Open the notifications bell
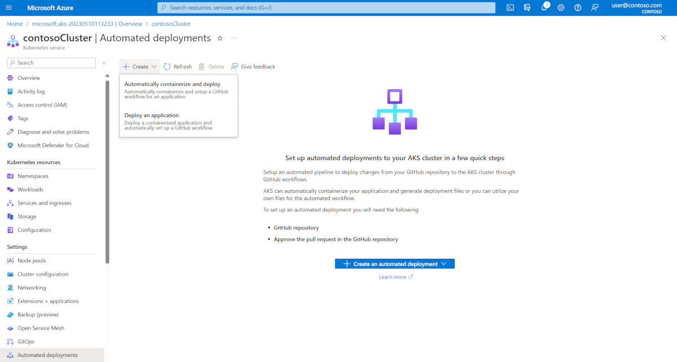Viewport: 677px width, 362px height. click(544, 8)
